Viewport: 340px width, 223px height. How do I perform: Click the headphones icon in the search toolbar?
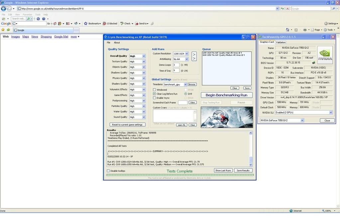point(38,19)
